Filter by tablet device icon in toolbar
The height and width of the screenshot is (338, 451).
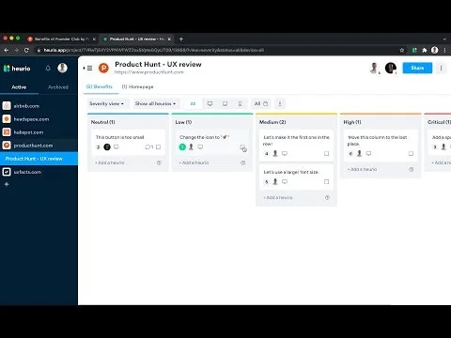click(x=225, y=103)
